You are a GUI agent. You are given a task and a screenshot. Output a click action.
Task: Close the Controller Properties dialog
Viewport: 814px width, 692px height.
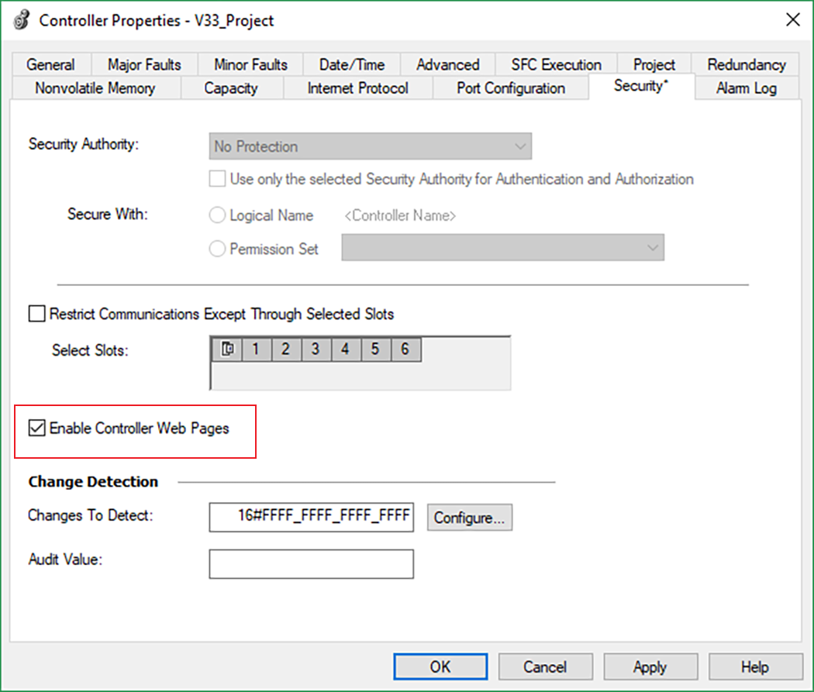tap(792, 20)
